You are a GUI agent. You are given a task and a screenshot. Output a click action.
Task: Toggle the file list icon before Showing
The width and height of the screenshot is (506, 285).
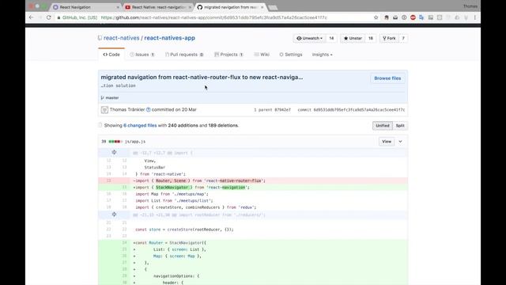(x=100, y=125)
